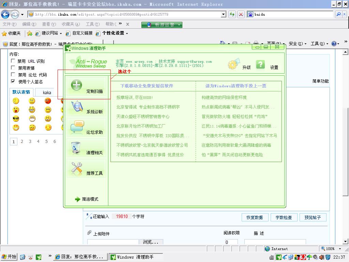Click the page vertical scrollbar up arrow
Viewport: 349px width, 262px height.
(345, 52)
